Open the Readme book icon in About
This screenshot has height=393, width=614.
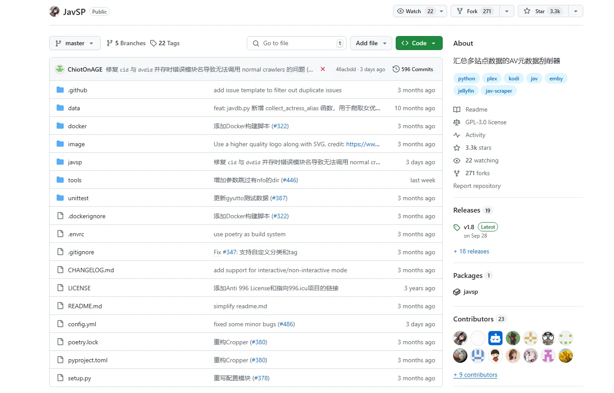click(x=457, y=110)
